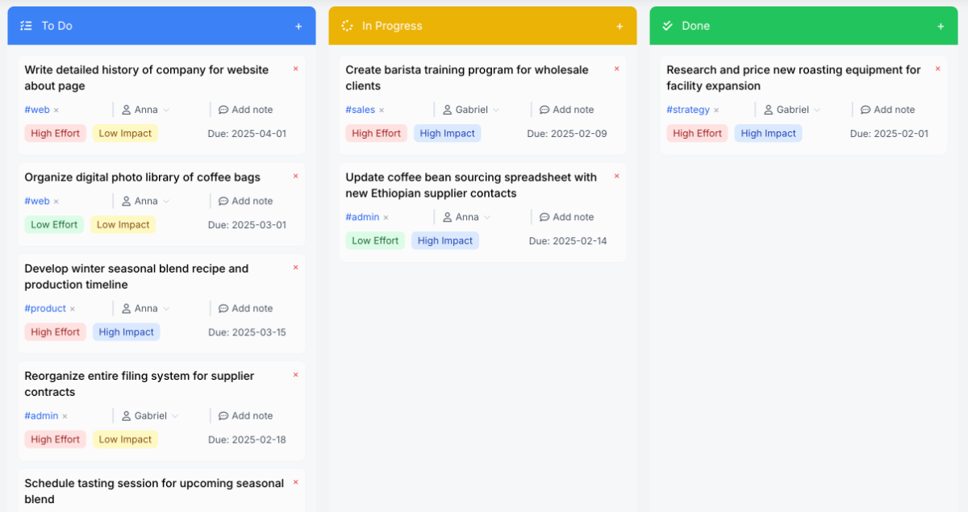Click the Done column header title
This screenshot has height=512, width=968.
coord(696,26)
